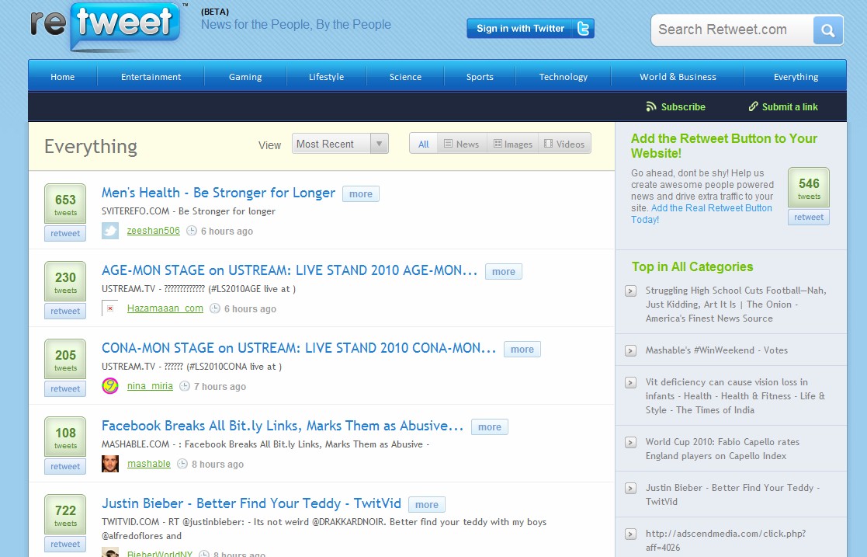The width and height of the screenshot is (867, 557).
Task: Click retweet under the 546 tweets sidebar badge
Action: 808,217
